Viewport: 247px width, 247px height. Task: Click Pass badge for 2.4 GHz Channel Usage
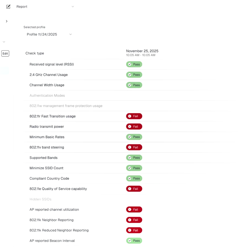[134, 75]
